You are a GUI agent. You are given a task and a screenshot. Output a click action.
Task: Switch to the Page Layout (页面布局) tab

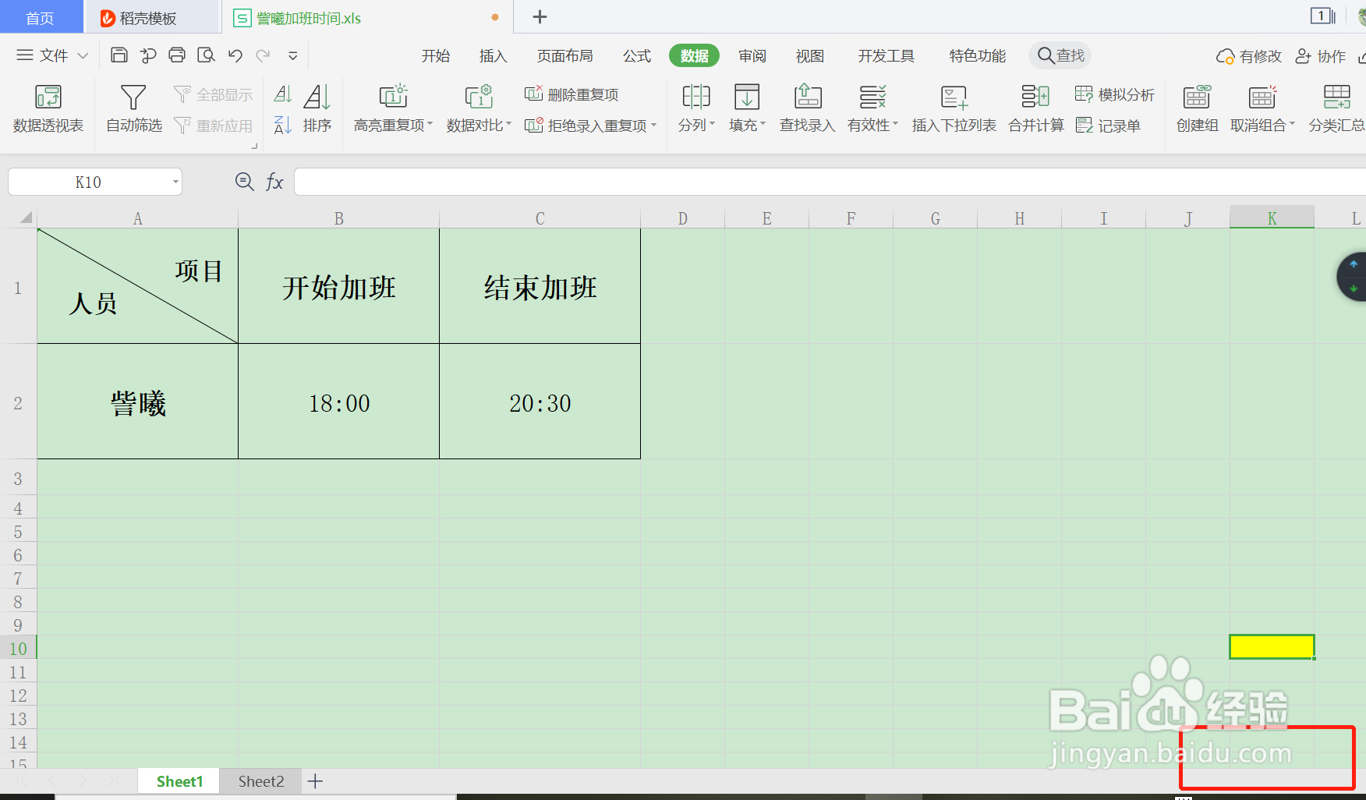click(564, 55)
